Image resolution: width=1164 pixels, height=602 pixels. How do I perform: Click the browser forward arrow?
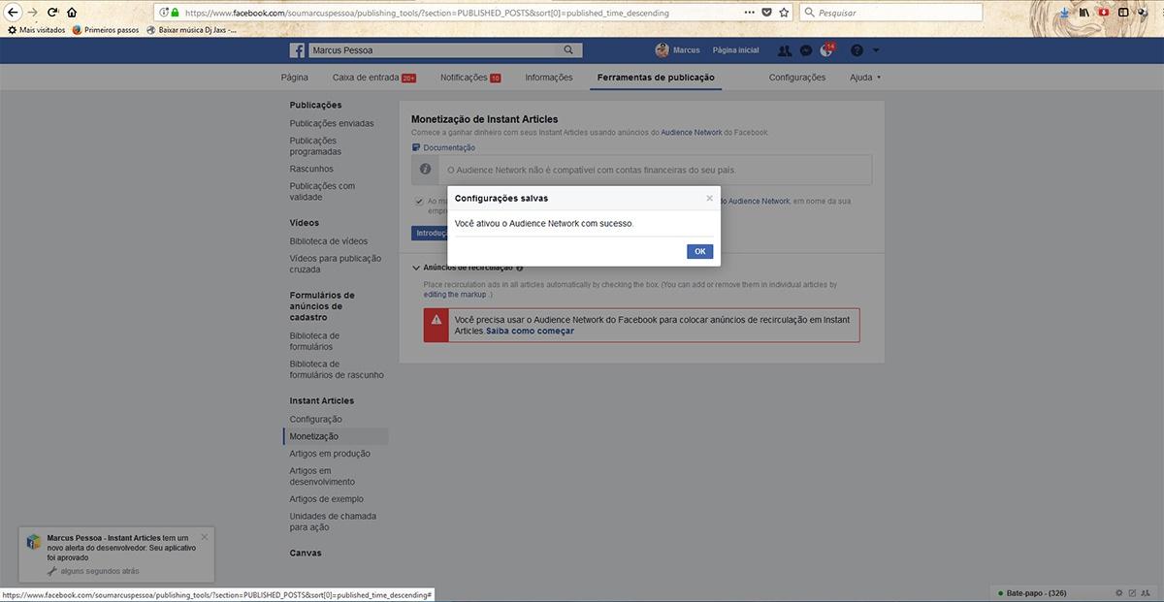[33, 13]
